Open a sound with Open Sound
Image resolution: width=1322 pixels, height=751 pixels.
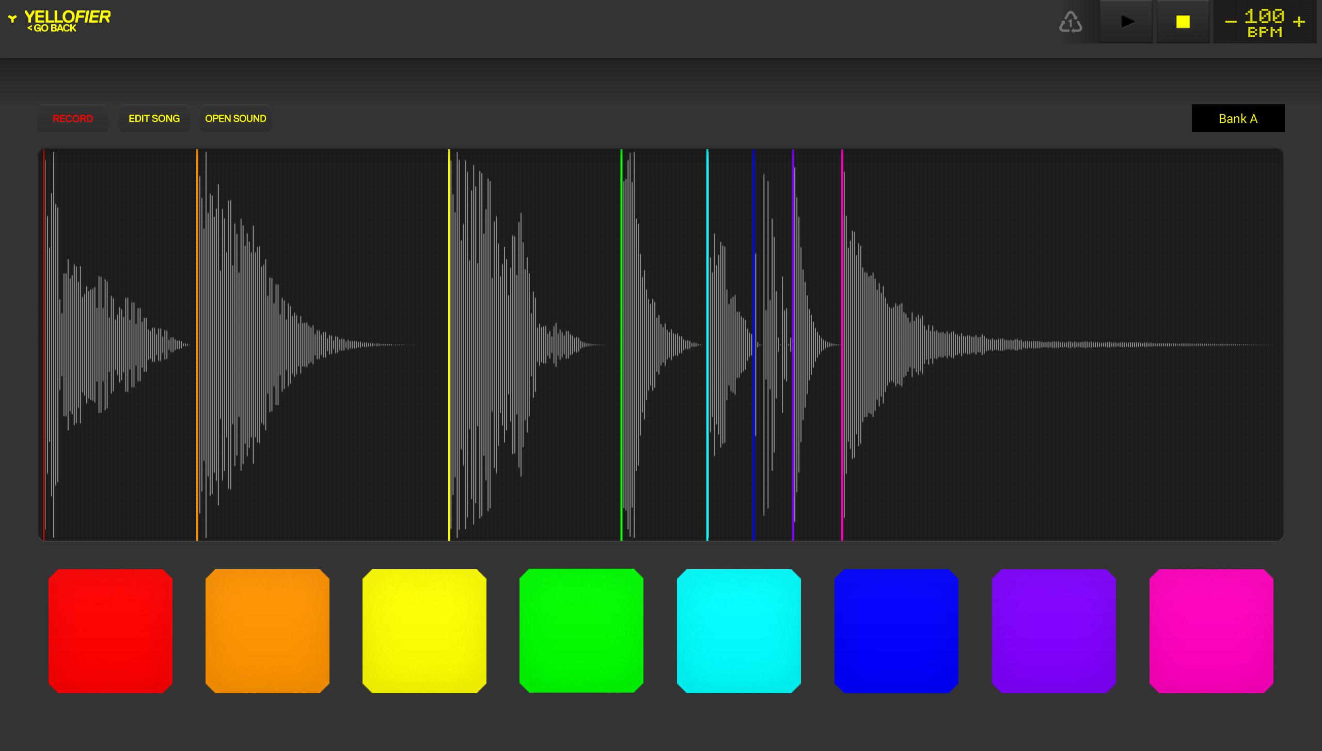pyautogui.click(x=235, y=118)
